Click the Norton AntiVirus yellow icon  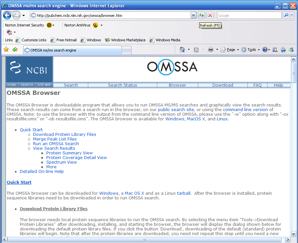pyautogui.click(x=95, y=25)
